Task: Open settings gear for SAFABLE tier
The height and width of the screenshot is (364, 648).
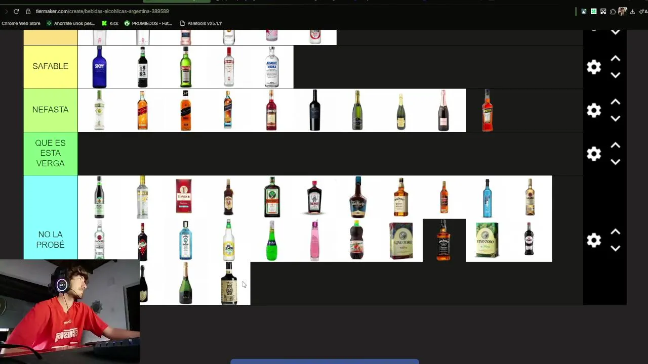Action: 594,67
